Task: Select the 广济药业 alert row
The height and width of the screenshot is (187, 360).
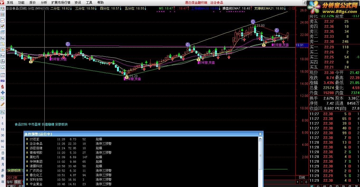Action: point(141,171)
